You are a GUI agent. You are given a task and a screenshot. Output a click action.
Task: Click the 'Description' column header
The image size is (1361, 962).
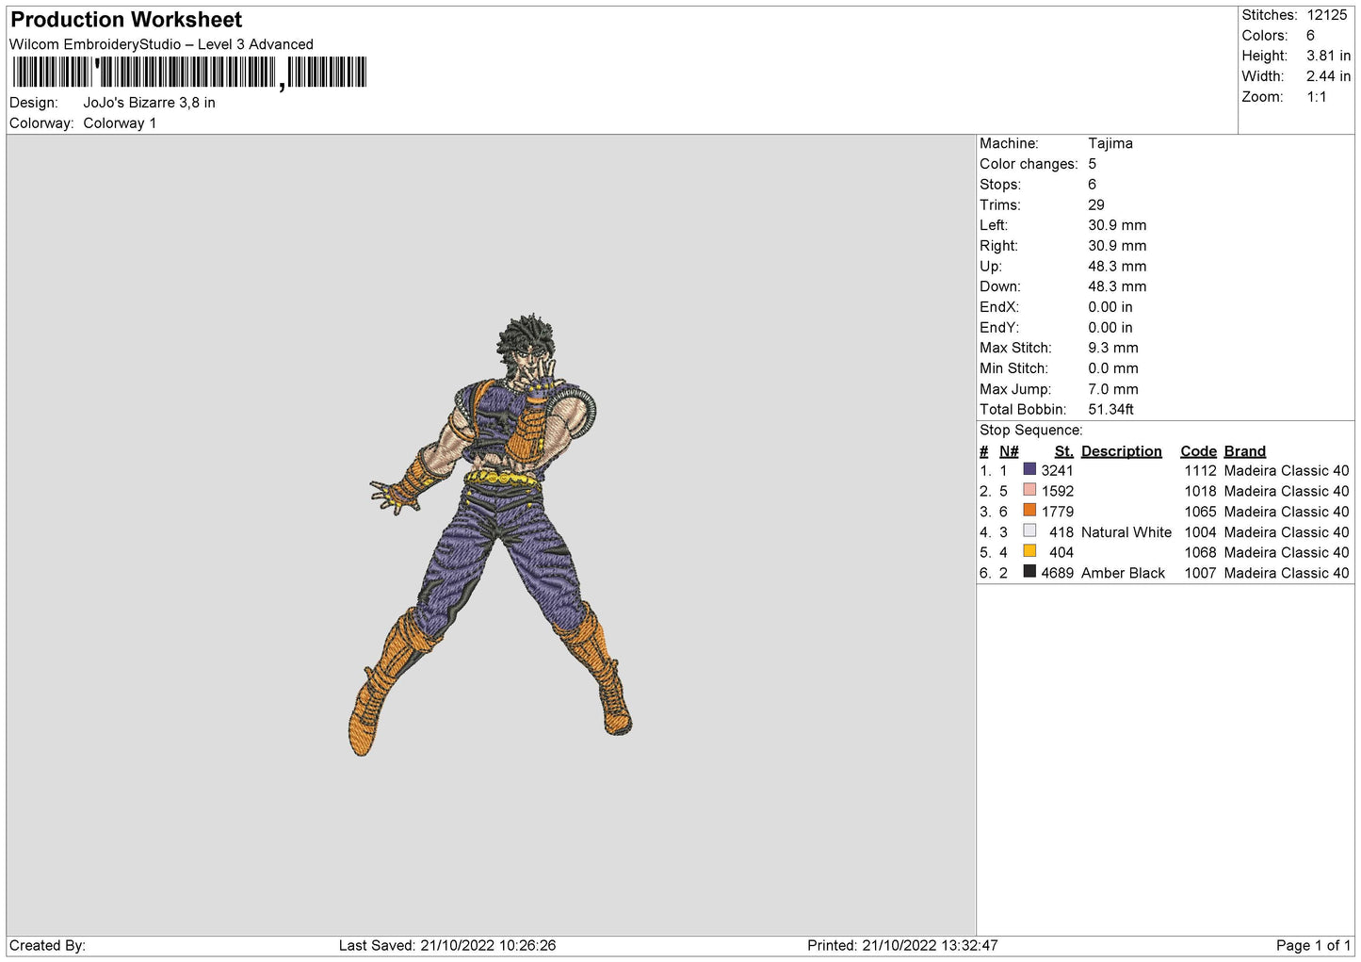click(x=1121, y=451)
